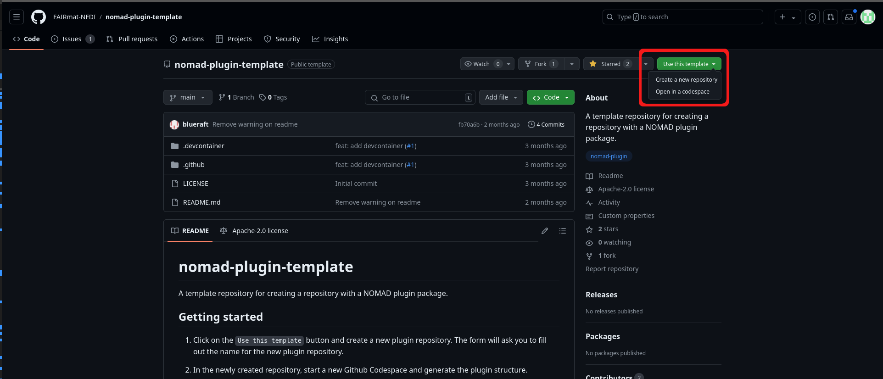Open the Remove warning on readme commit message in README.md row

pyautogui.click(x=378, y=202)
